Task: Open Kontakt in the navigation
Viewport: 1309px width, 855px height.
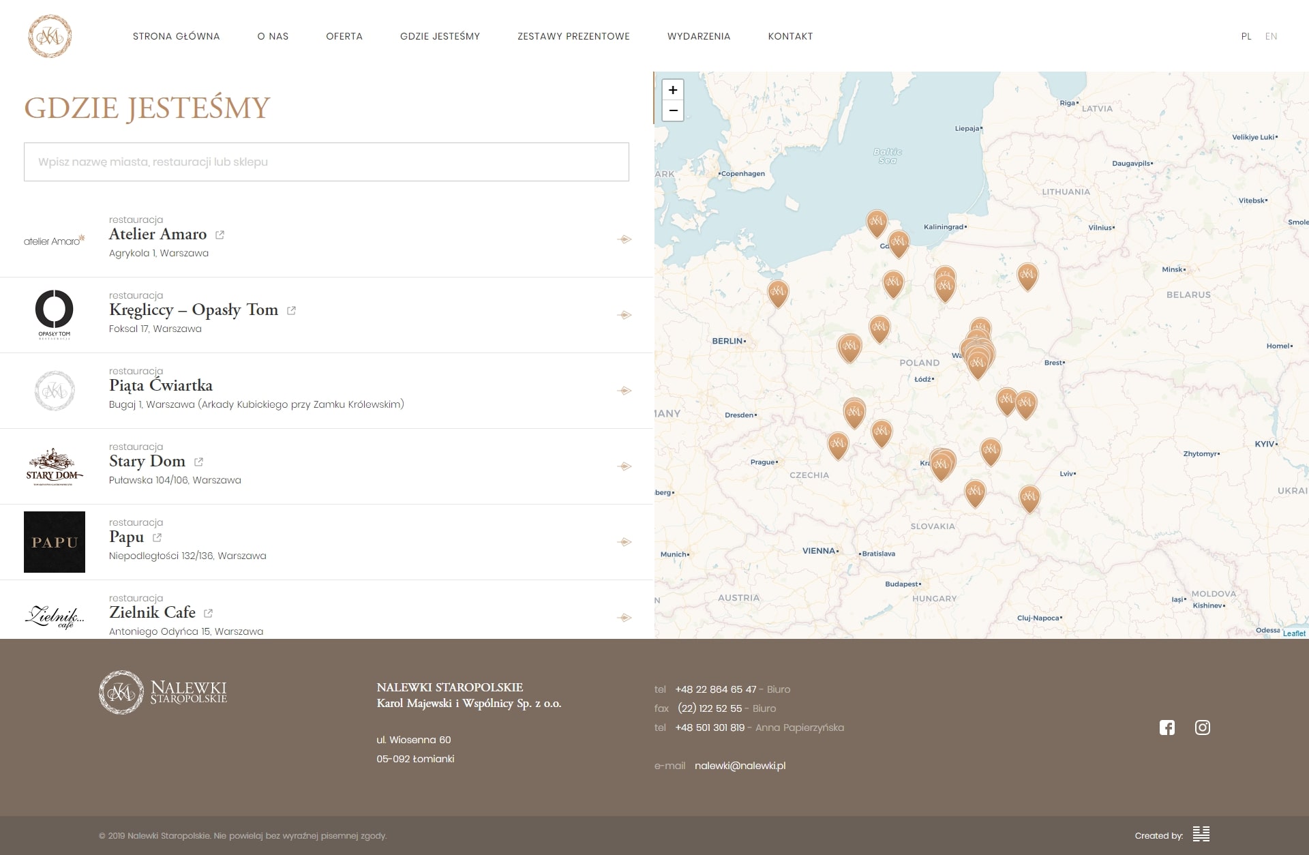Action: tap(789, 36)
